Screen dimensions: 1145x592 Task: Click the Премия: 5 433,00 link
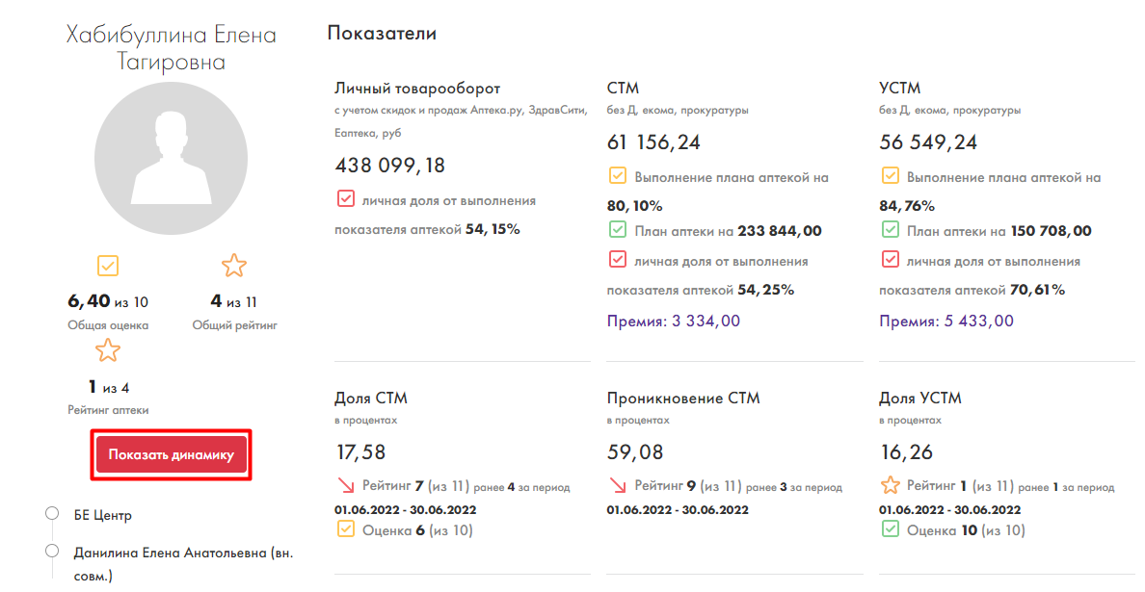[x=945, y=321]
